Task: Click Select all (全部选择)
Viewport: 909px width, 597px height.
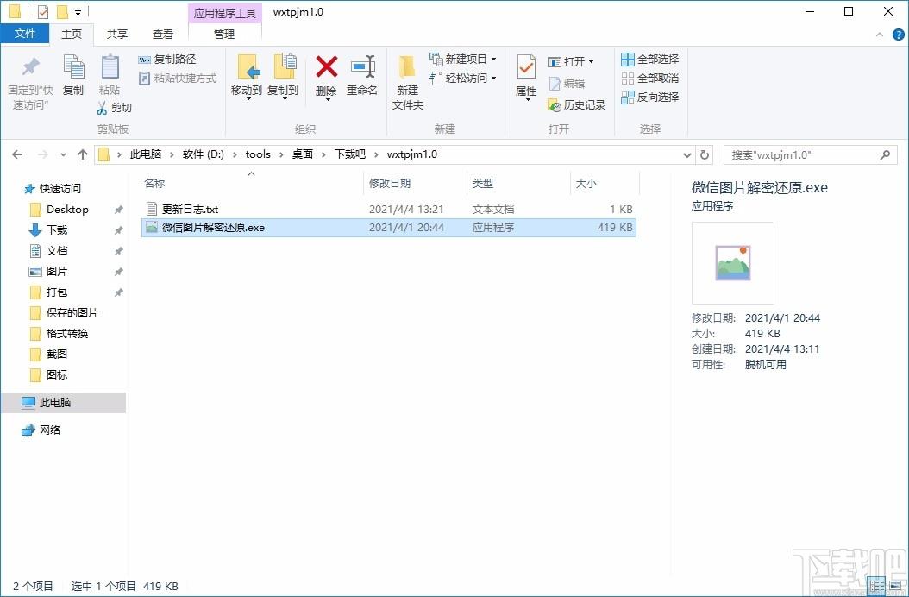Action: point(650,60)
